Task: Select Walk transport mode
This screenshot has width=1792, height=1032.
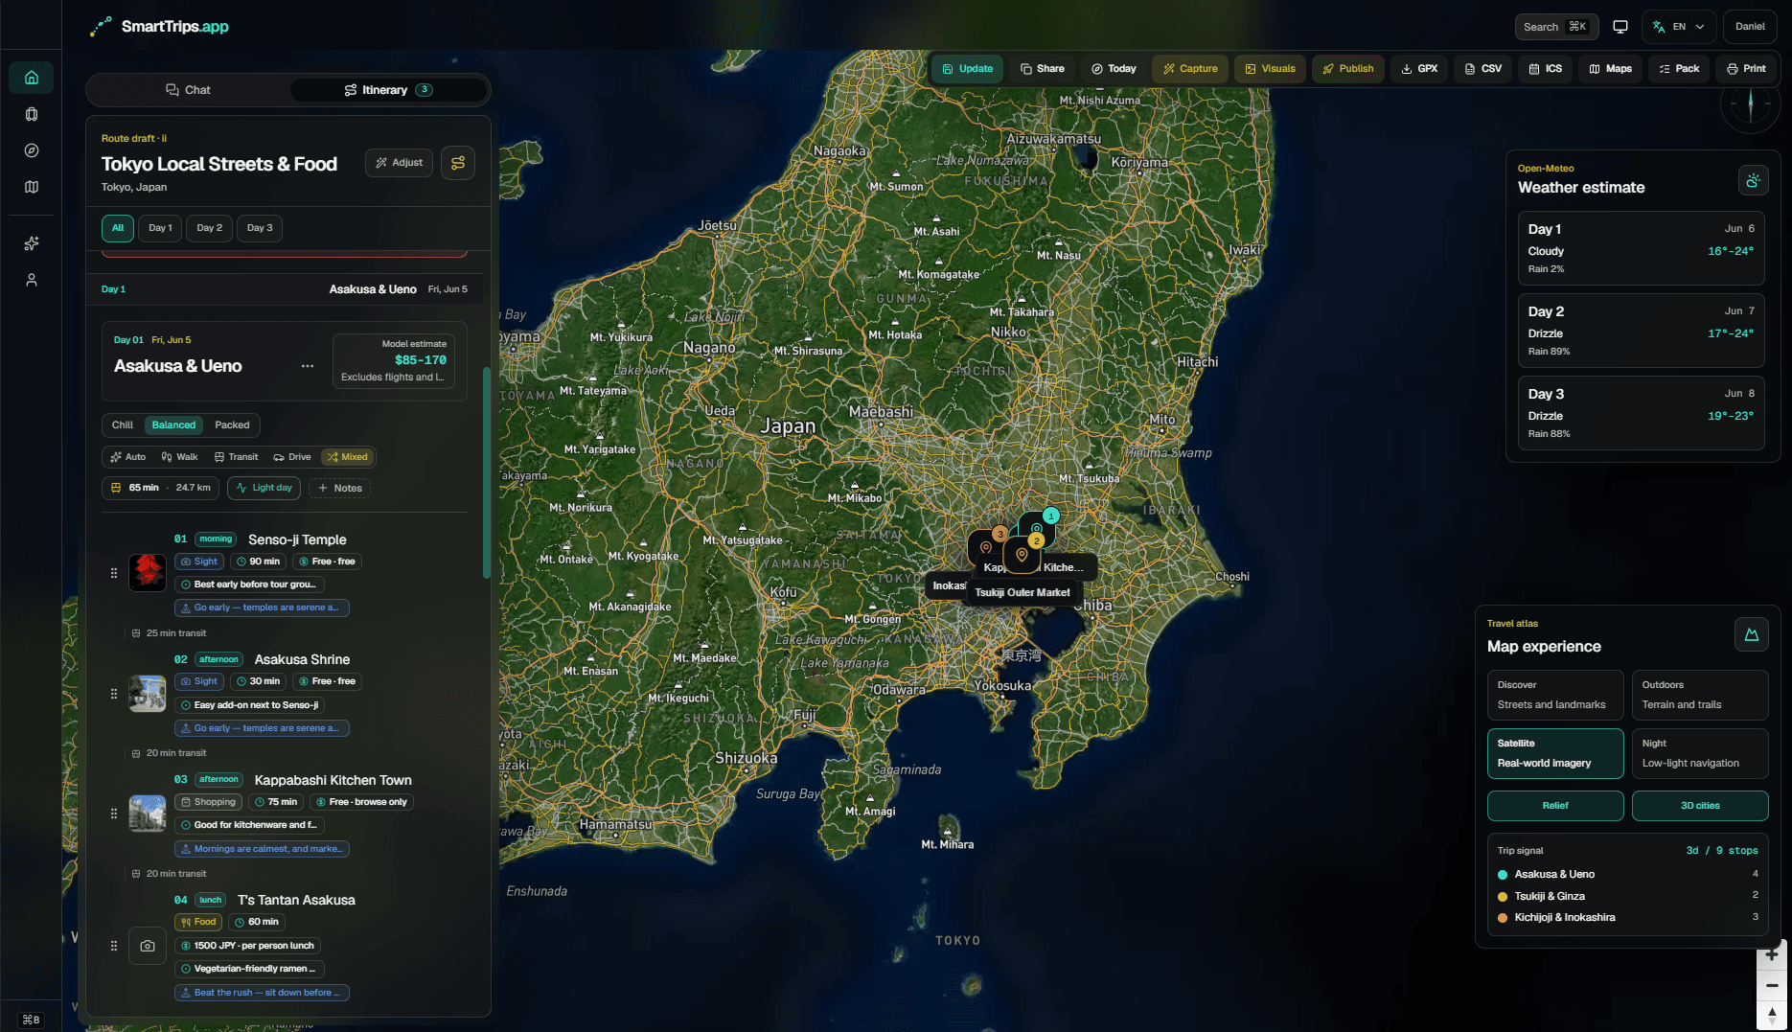Action: point(180,457)
